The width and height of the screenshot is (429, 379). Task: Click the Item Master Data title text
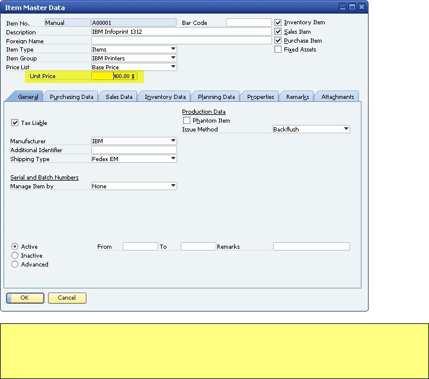(x=35, y=8)
